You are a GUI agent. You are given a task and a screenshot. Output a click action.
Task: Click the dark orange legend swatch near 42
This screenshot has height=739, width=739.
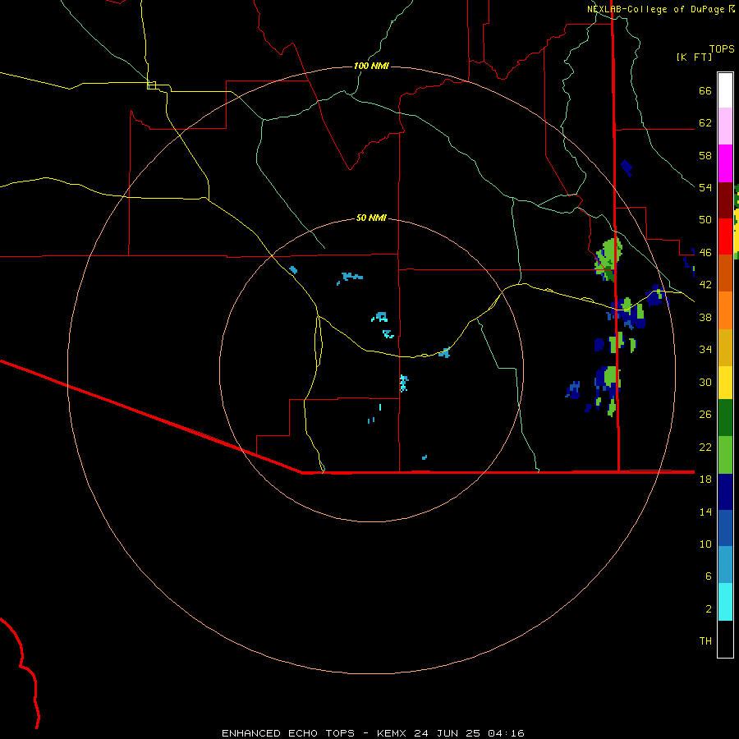point(725,273)
